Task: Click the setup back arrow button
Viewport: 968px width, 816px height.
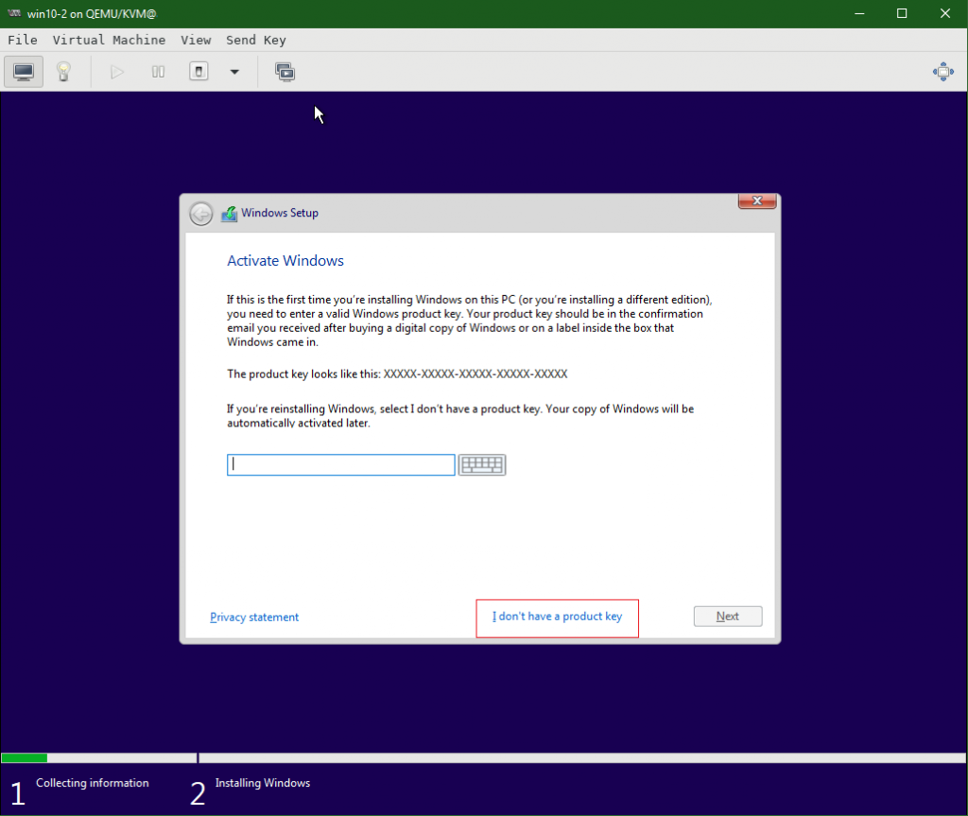Action: (x=200, y=214)
